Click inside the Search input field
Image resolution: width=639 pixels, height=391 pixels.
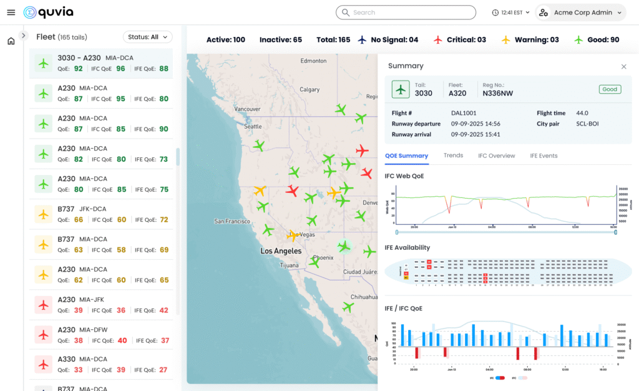click(x=406, y=12)
